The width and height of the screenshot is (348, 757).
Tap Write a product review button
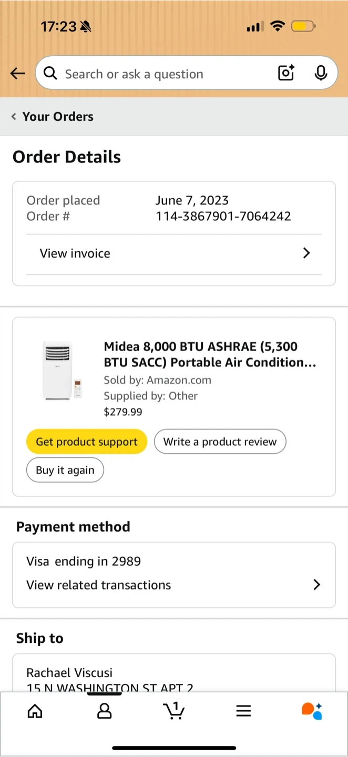(220, 442)
